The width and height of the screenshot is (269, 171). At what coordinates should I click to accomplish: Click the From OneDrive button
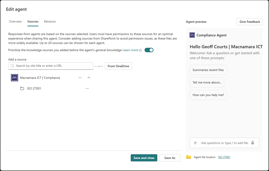pyautogui.click(x=118, y=66)
